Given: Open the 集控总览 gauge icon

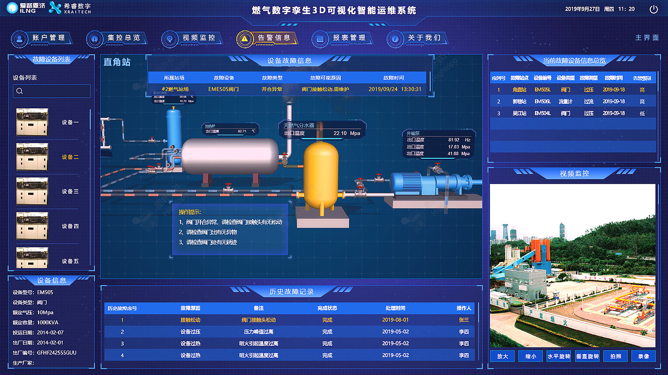Looking at the screenshot, I should coord(94,39).
